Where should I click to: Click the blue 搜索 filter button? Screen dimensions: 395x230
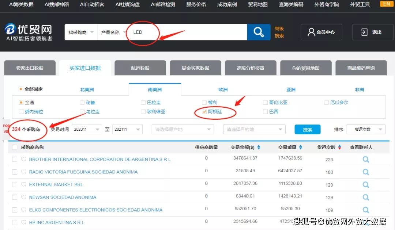(x=308, y=130)
